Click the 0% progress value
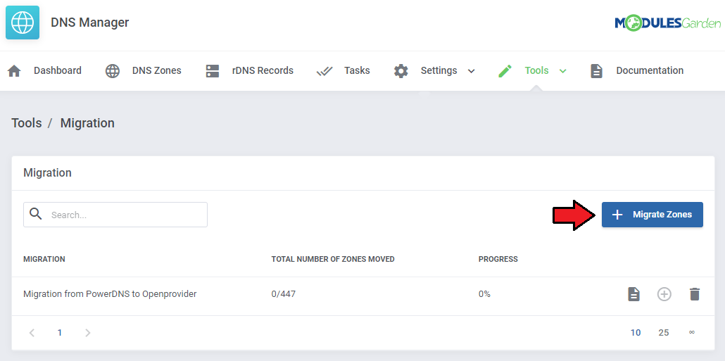Screen dimensions: 725x361 tap(484, 294)
